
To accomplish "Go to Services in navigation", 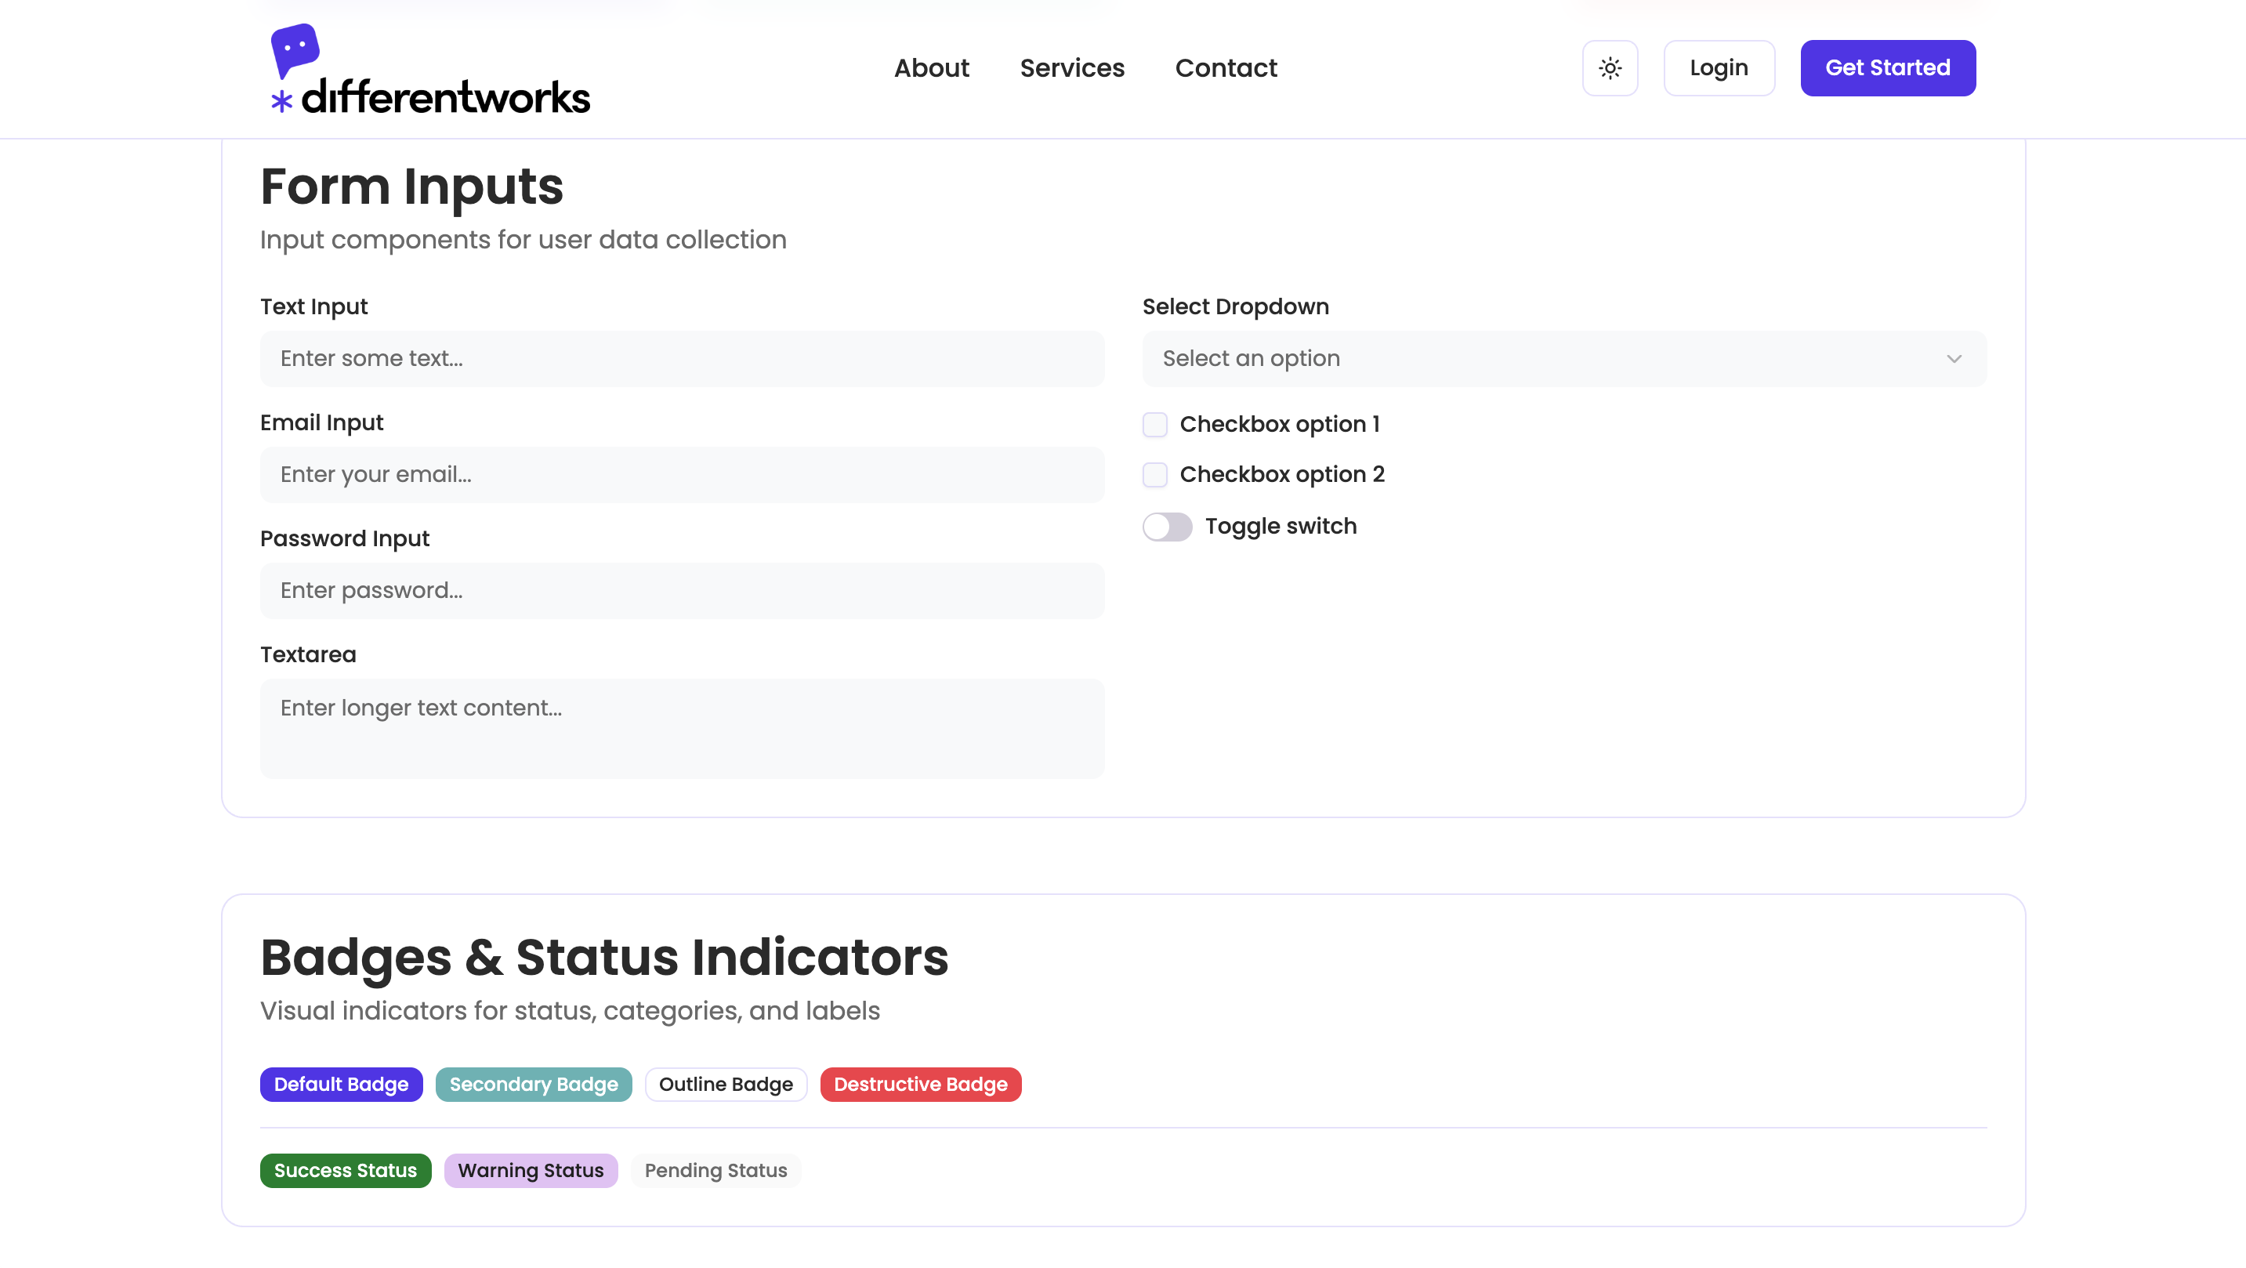I will 1071,68.
